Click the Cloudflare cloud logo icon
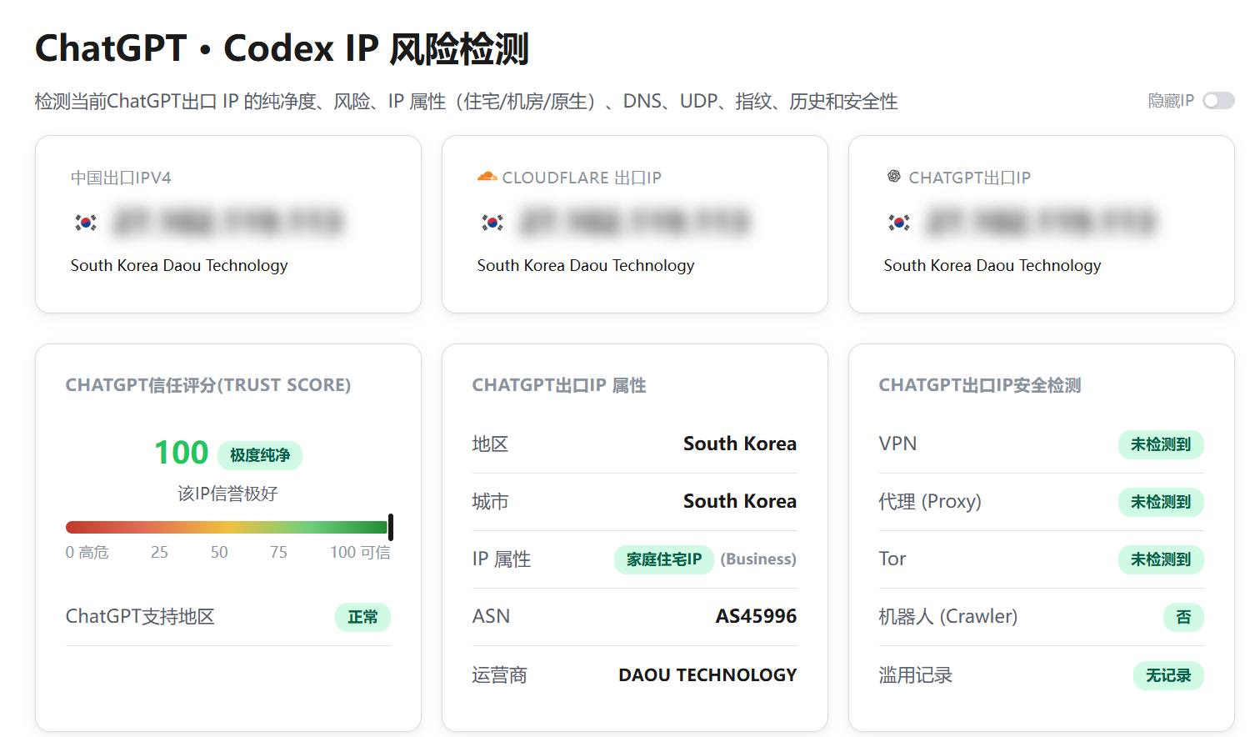This screenshot has height=737, width=1250. (487, 177)
